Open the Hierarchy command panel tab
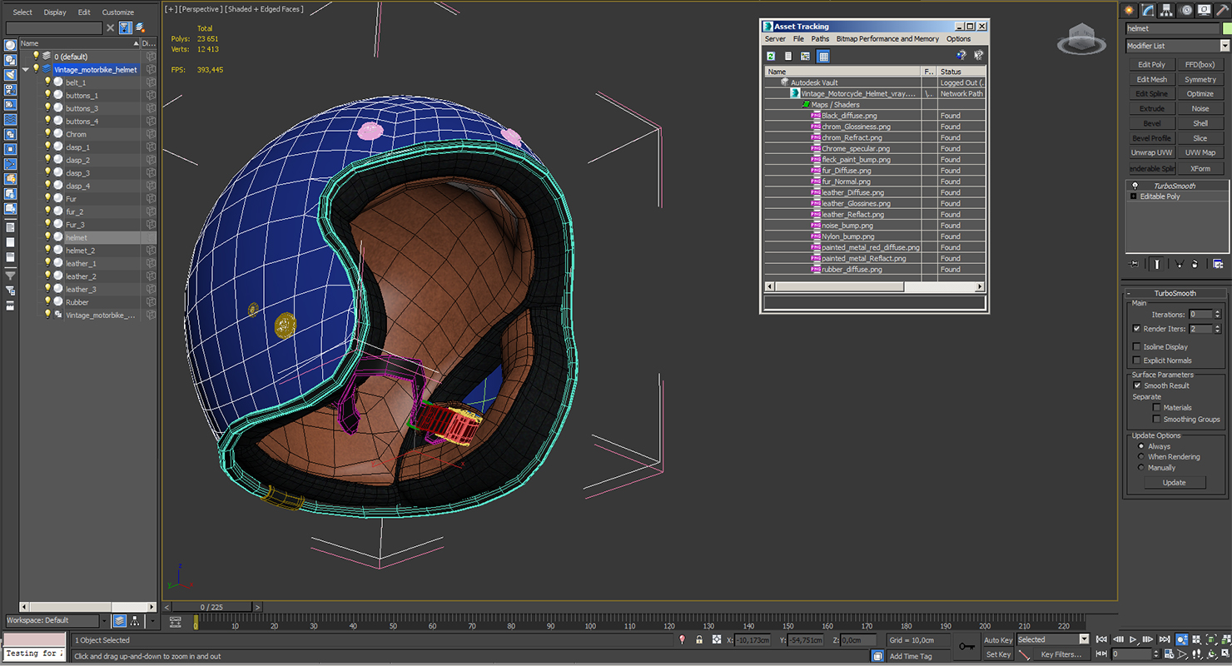Screen dimensions: 1232x666 [1167, 10]
